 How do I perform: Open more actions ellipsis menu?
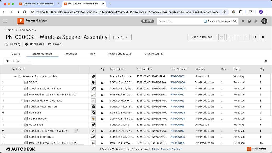tap(230, 37)
